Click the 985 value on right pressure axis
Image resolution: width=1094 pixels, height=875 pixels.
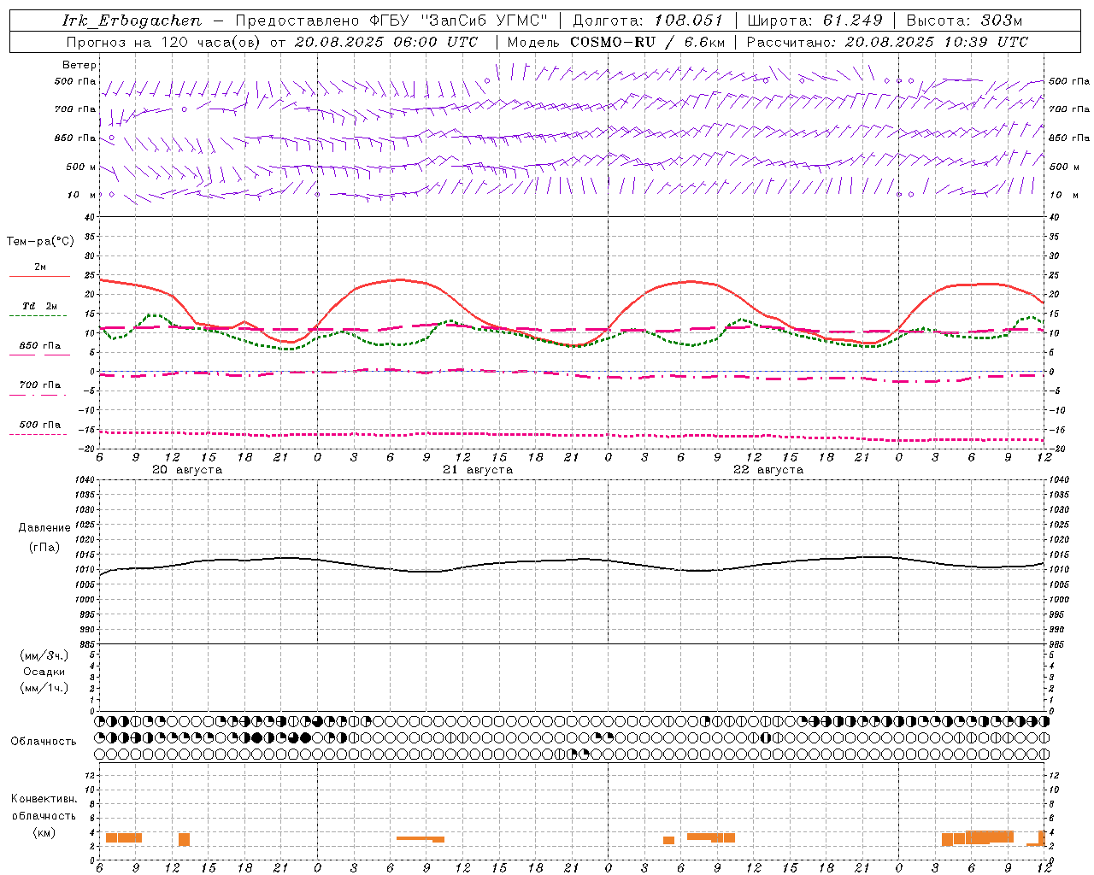1058,644
